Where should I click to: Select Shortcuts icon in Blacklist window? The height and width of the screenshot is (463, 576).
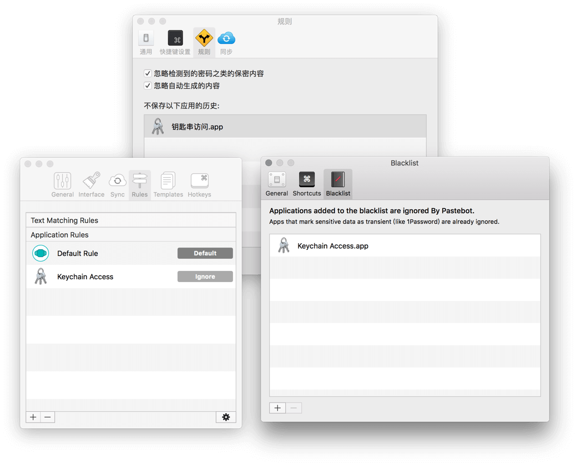pos(307,180)
